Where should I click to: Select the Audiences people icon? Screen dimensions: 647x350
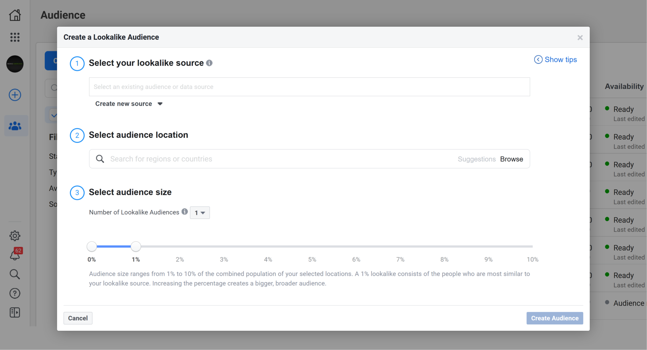point(15,126)
